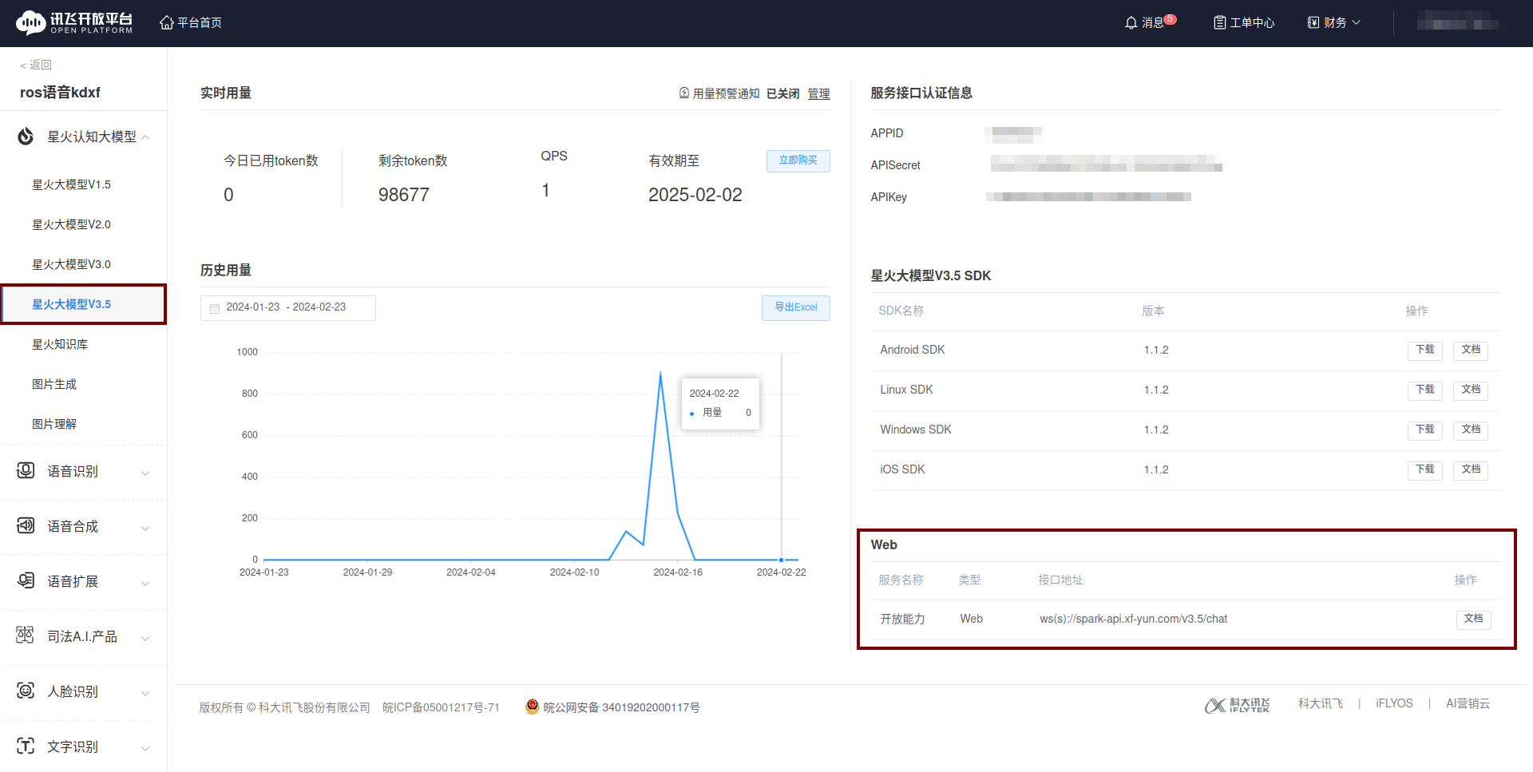Screen dimensions: 1533x772
Task: Open the 消息 notification bell
Action: (1131, 22)
